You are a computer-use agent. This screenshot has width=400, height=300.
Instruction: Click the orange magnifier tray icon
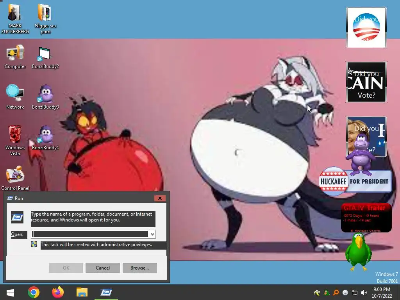tap(336, 293)
